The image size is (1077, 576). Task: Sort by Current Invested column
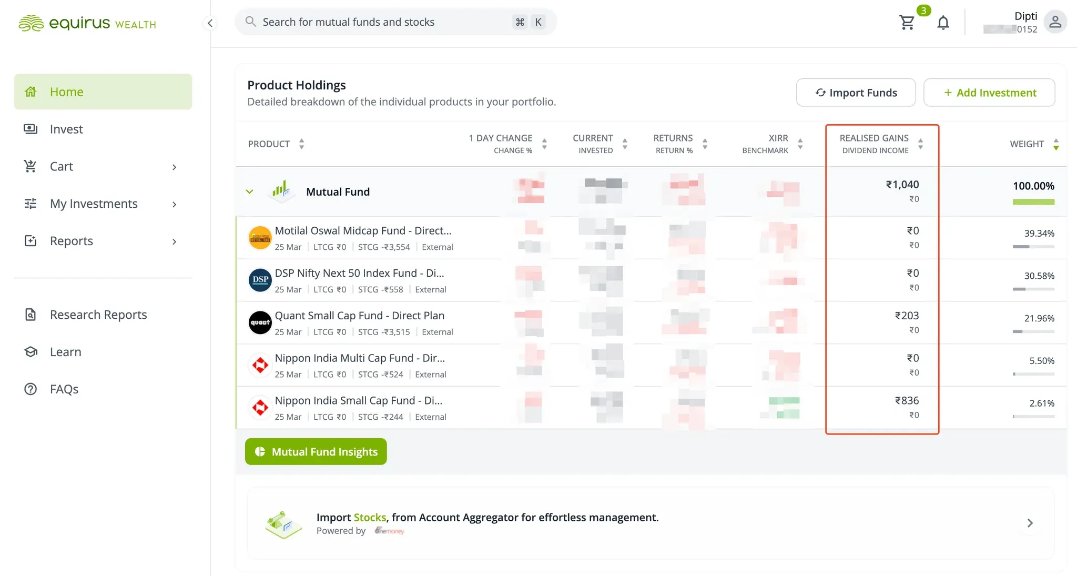pyautogui.click(x=625, y=144)
